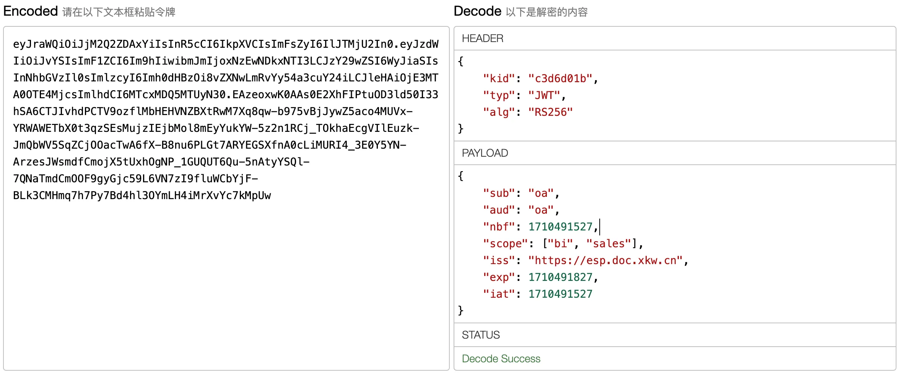
Task: Click the alg value RS256
Action: pos(550,112)
